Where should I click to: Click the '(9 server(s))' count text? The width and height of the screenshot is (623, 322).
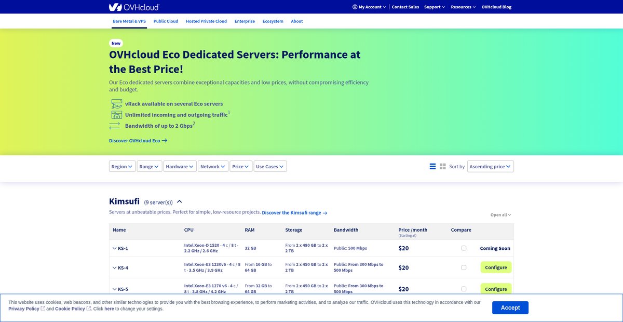(158, 203)
